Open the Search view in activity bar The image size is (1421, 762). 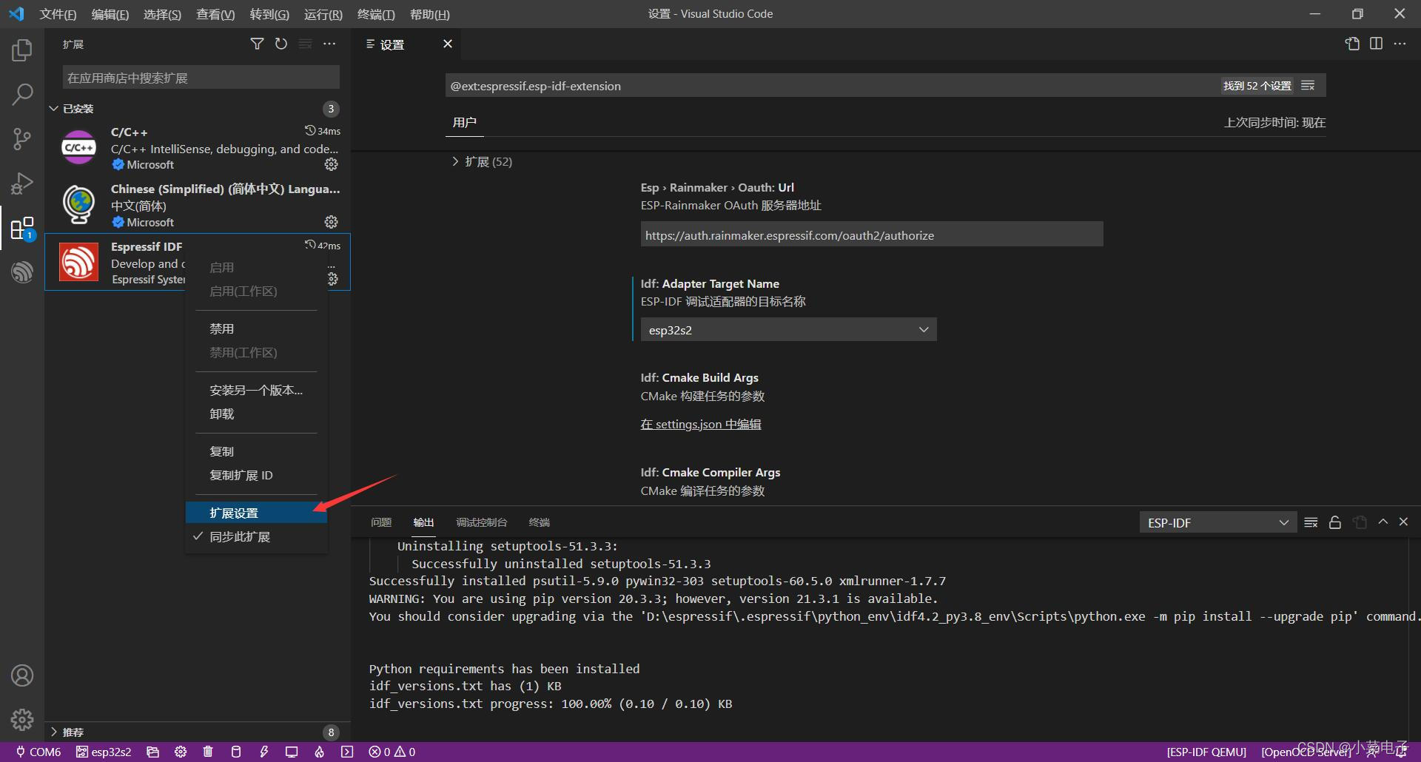tap(22, 94)
